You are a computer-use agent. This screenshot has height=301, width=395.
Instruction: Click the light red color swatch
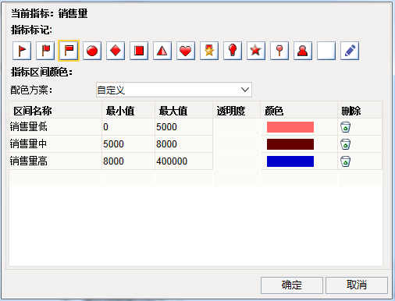pos(290,127)
